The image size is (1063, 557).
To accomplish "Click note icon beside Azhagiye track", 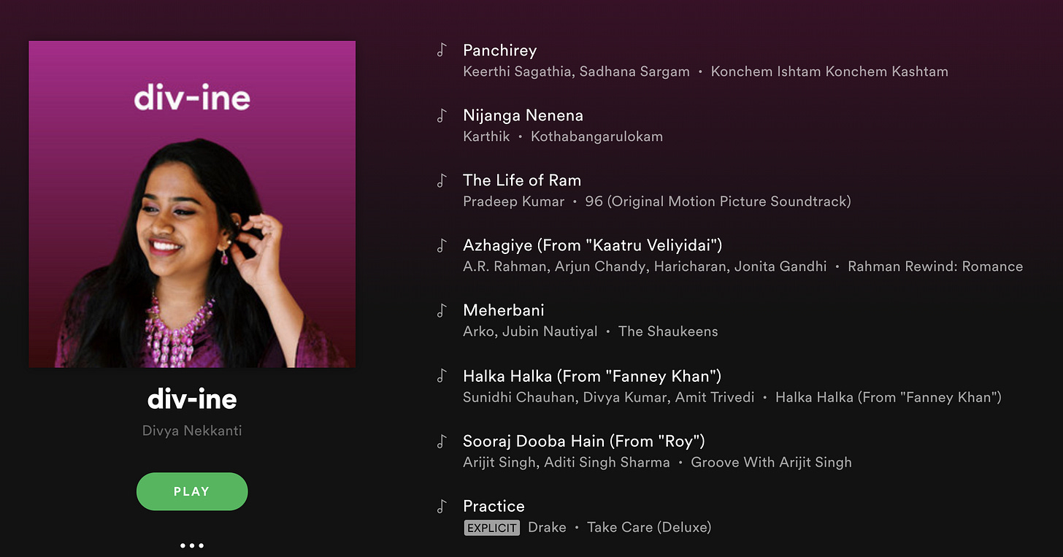I will point(441,245).
